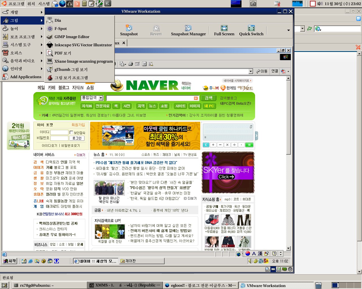Click the workspace switcher first desktop
Viewport: 362px width, 289px height.
click(x=335, y=285)
